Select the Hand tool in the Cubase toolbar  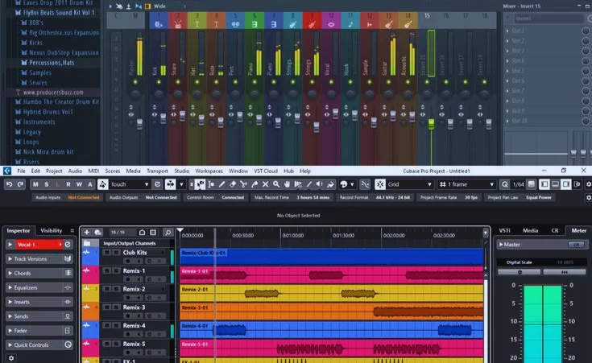[287, 184]
